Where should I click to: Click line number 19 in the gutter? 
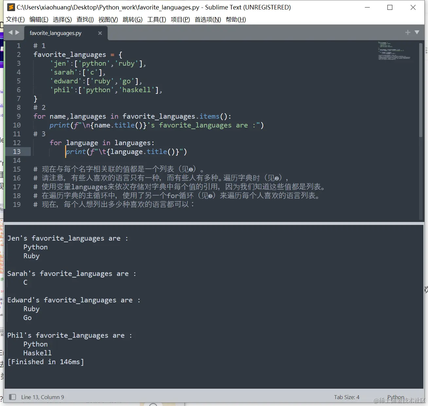(x=17, y=205)
